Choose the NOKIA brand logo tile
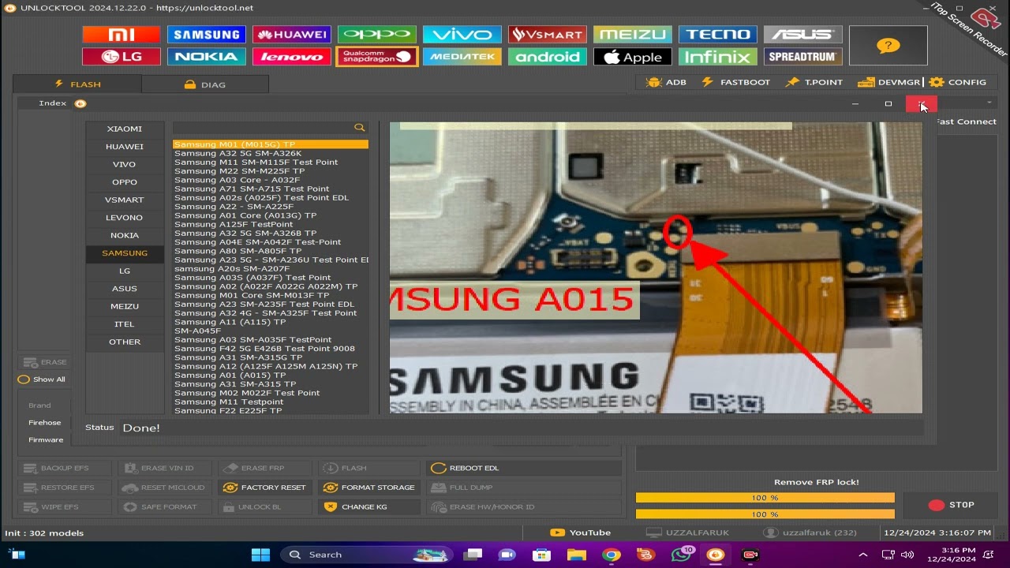Viewport: 1010px width, 568px height. point(206,57)
